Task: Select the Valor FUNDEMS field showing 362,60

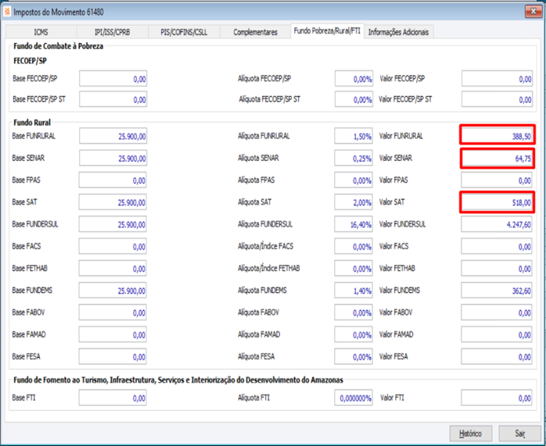Action: [497, 291]
